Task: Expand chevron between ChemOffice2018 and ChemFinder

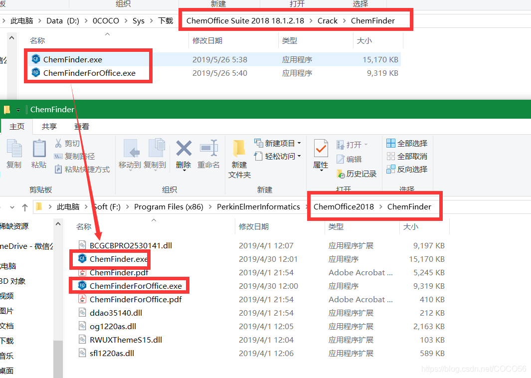Action: [x=380, y=206]
